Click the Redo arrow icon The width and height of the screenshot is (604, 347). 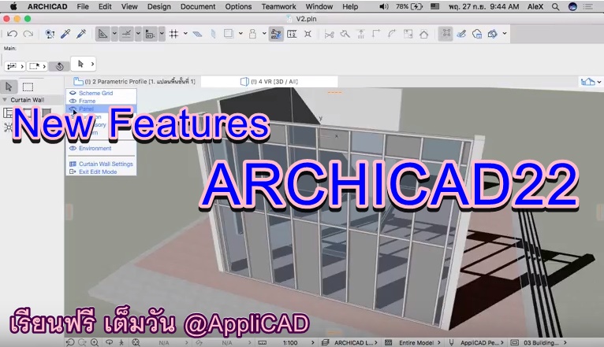pyautogui.click(x=28, y=34)
